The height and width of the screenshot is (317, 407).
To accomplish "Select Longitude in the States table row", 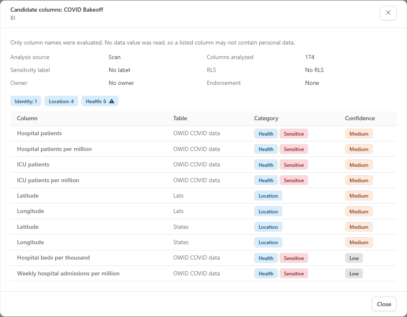I will (30, 243).
